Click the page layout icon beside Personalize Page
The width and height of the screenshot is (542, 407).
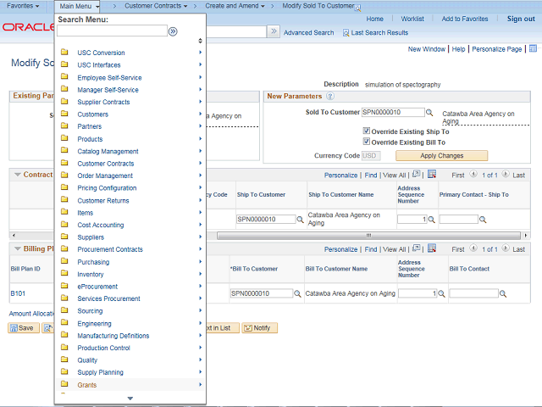[533, 48]
